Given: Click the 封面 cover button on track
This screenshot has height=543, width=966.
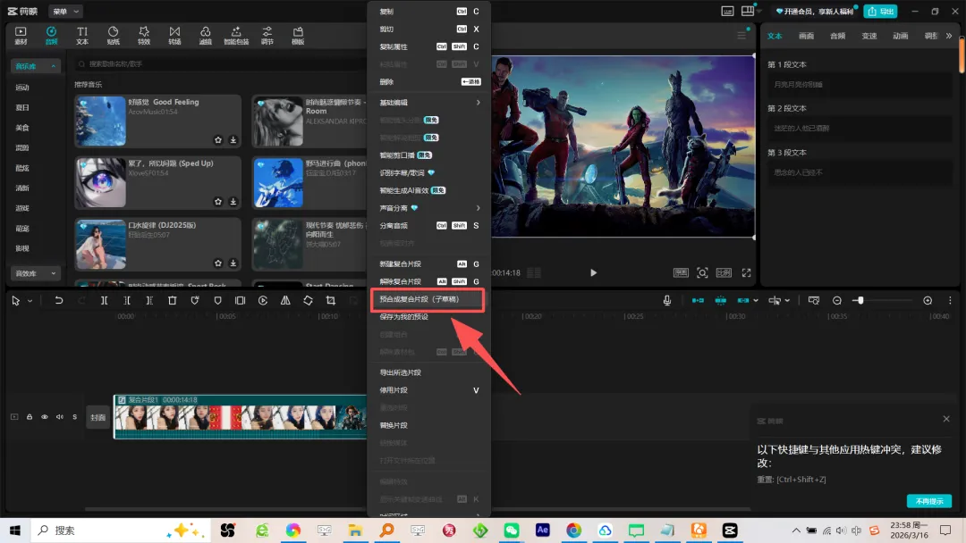Looking at the screenshot, I should click(98, 417).
